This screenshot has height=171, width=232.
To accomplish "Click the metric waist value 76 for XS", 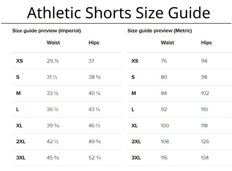I will (164, 61).
